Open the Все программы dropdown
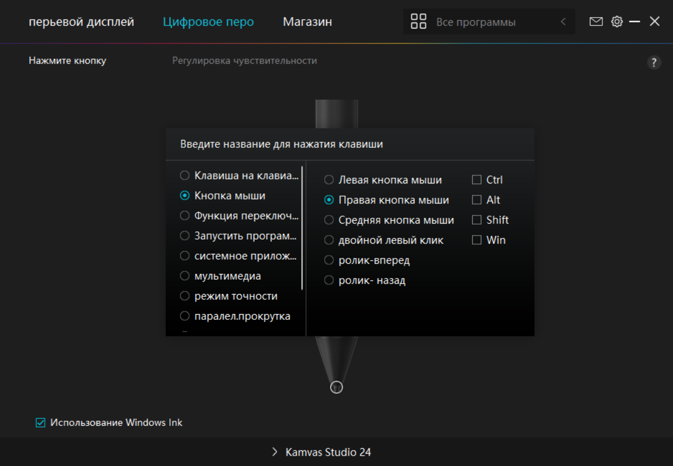 (476, 22)
